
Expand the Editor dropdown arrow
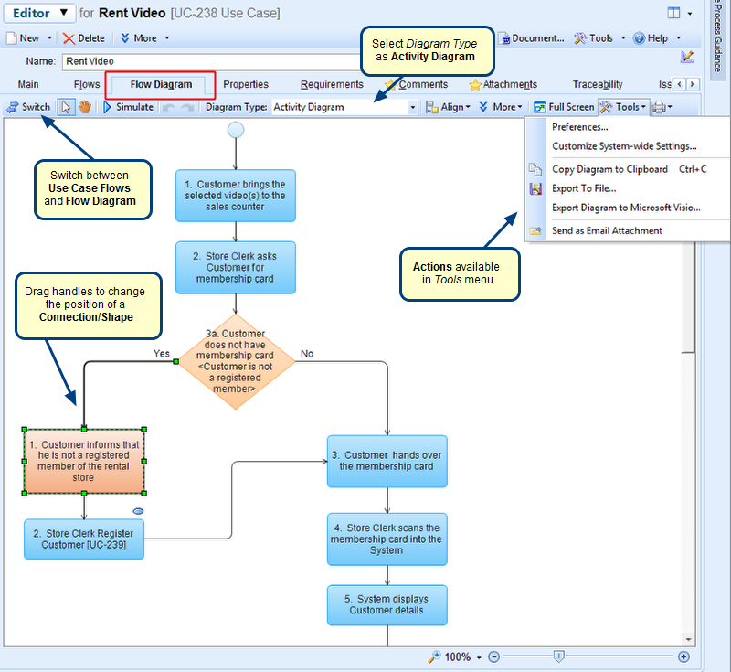(x=63, y=13)
